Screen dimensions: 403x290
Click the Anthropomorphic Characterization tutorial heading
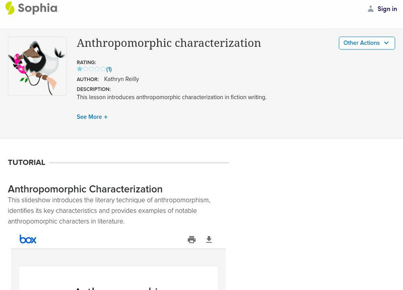point(85,189)
